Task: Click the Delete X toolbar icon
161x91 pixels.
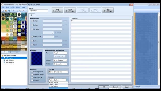Action: (23, 11)
